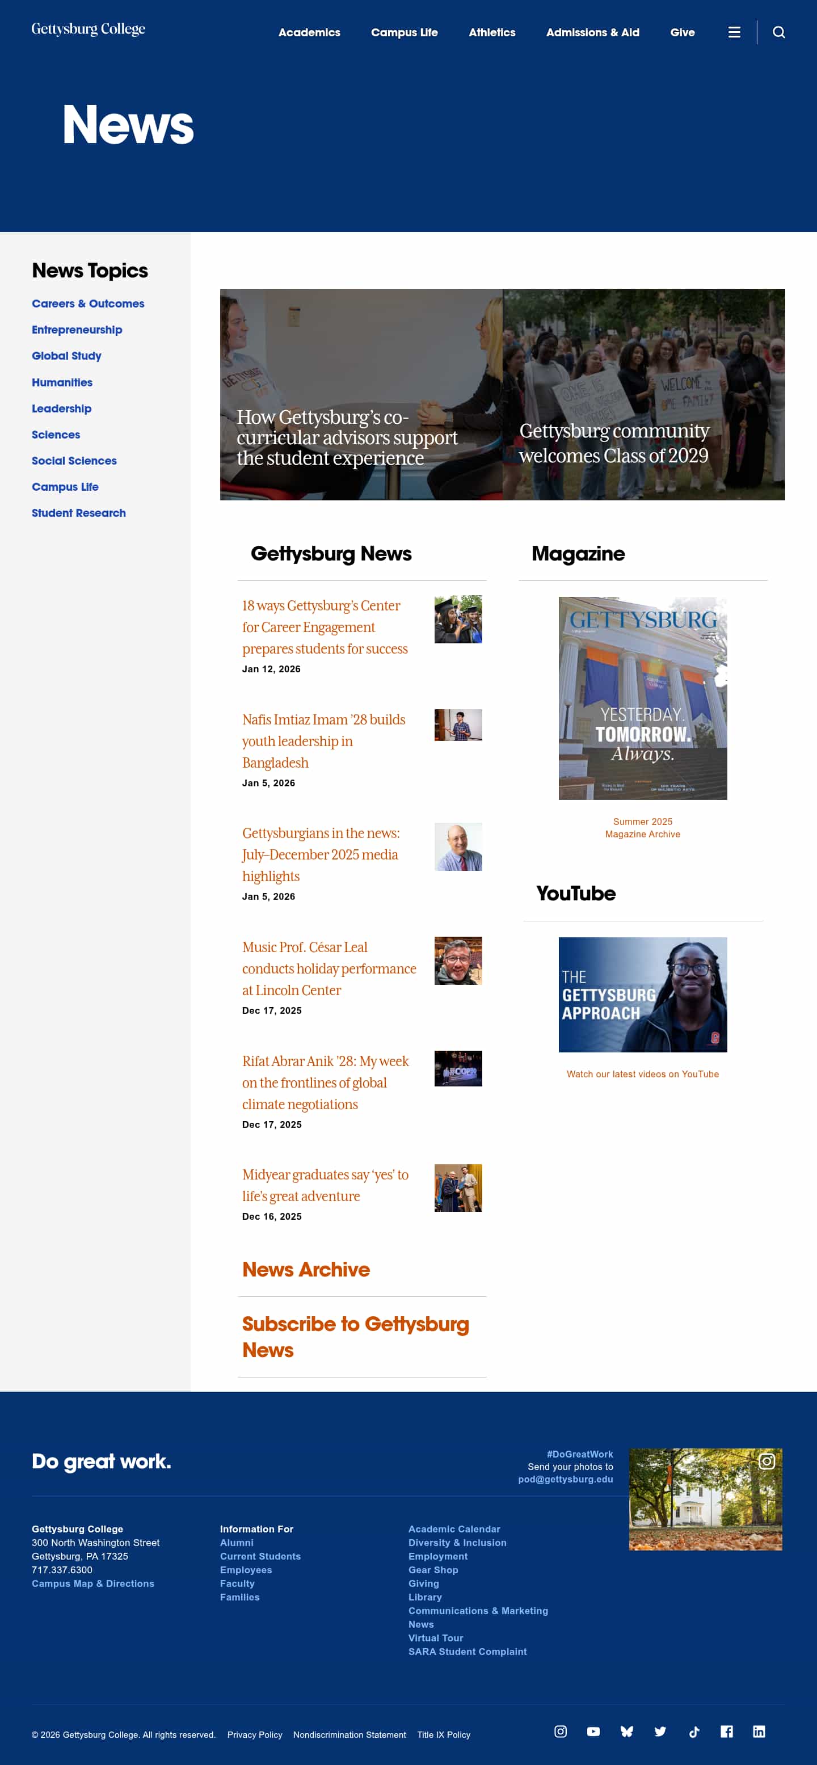Screen dimensions: 817x1765
Task: Choose the Humanities topic
Action: point(62,382)
